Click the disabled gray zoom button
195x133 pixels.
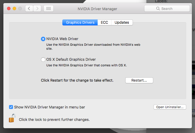pos(20,8)
